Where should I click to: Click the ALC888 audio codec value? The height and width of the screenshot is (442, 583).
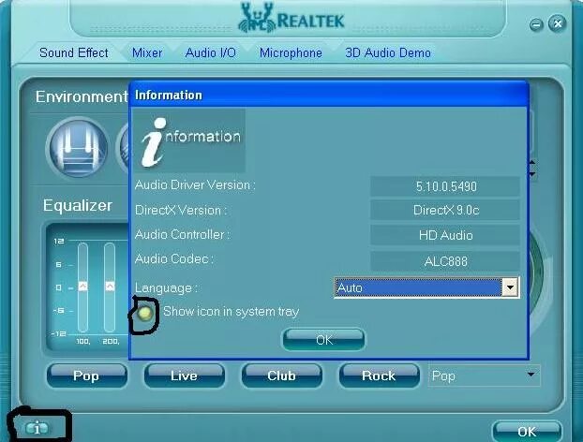(x=445, y=261)
